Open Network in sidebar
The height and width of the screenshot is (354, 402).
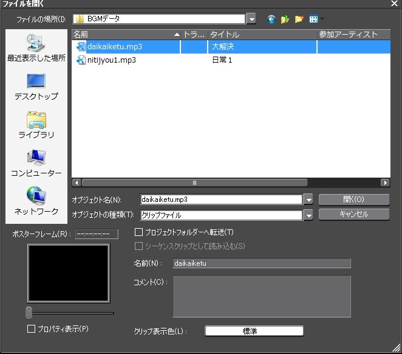pos(36,202)
